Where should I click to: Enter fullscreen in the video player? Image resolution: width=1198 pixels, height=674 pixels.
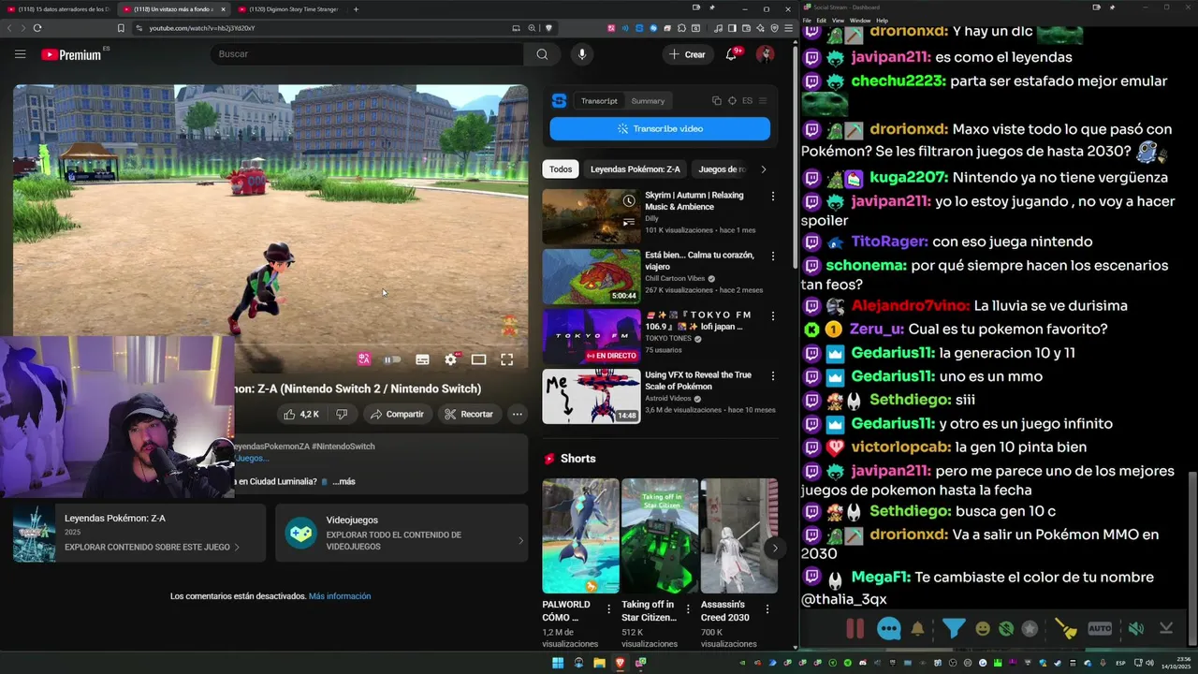(506, 359)
